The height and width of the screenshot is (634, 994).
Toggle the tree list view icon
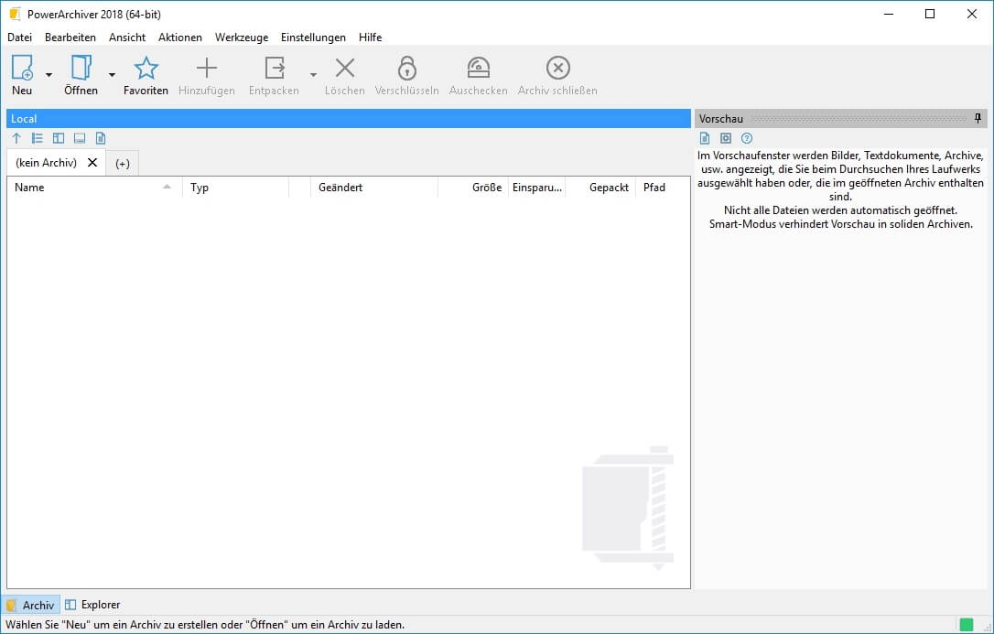38,138
